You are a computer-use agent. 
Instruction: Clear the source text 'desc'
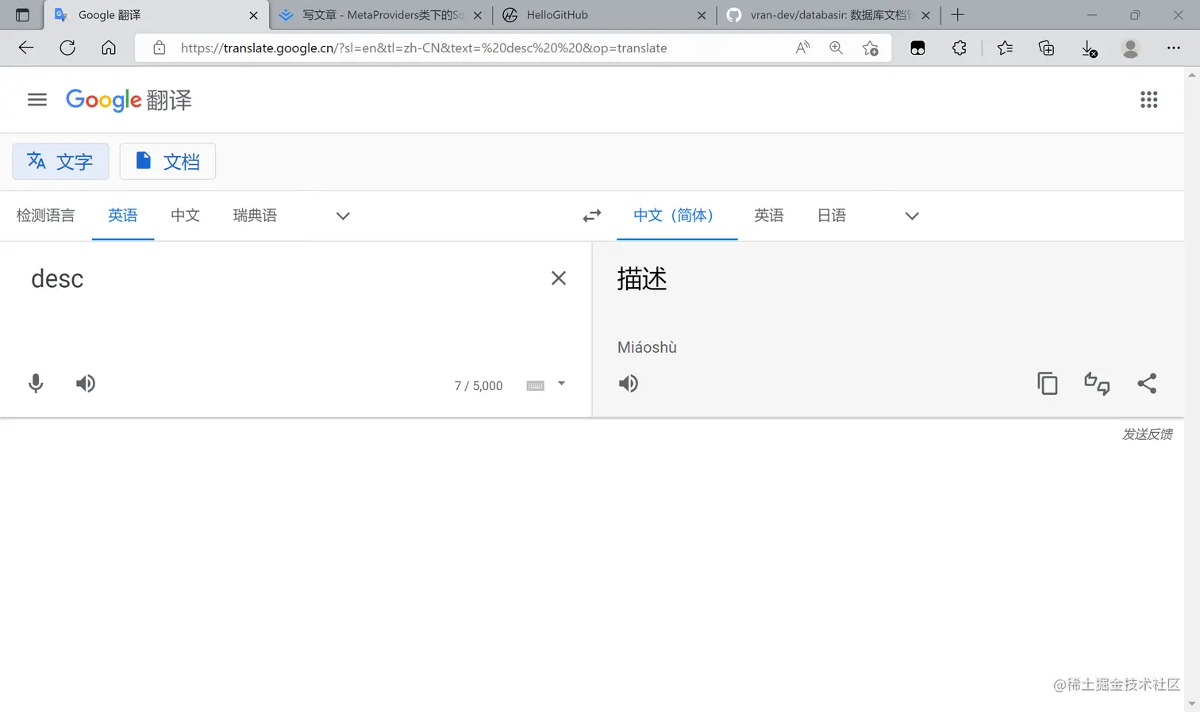559,278
